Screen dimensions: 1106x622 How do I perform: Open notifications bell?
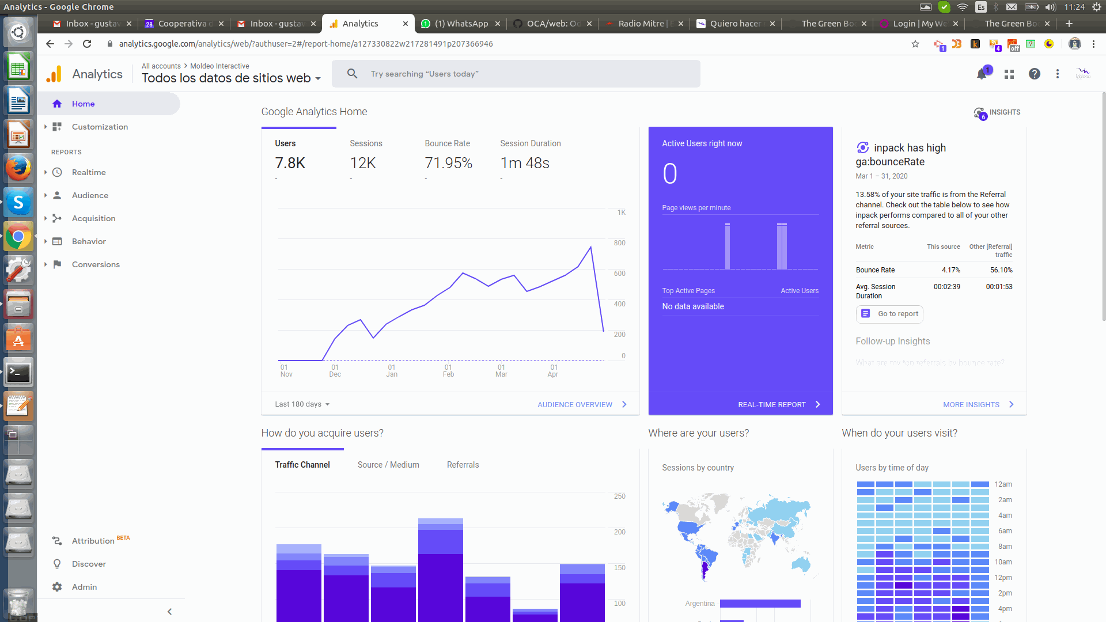(982, 74)
